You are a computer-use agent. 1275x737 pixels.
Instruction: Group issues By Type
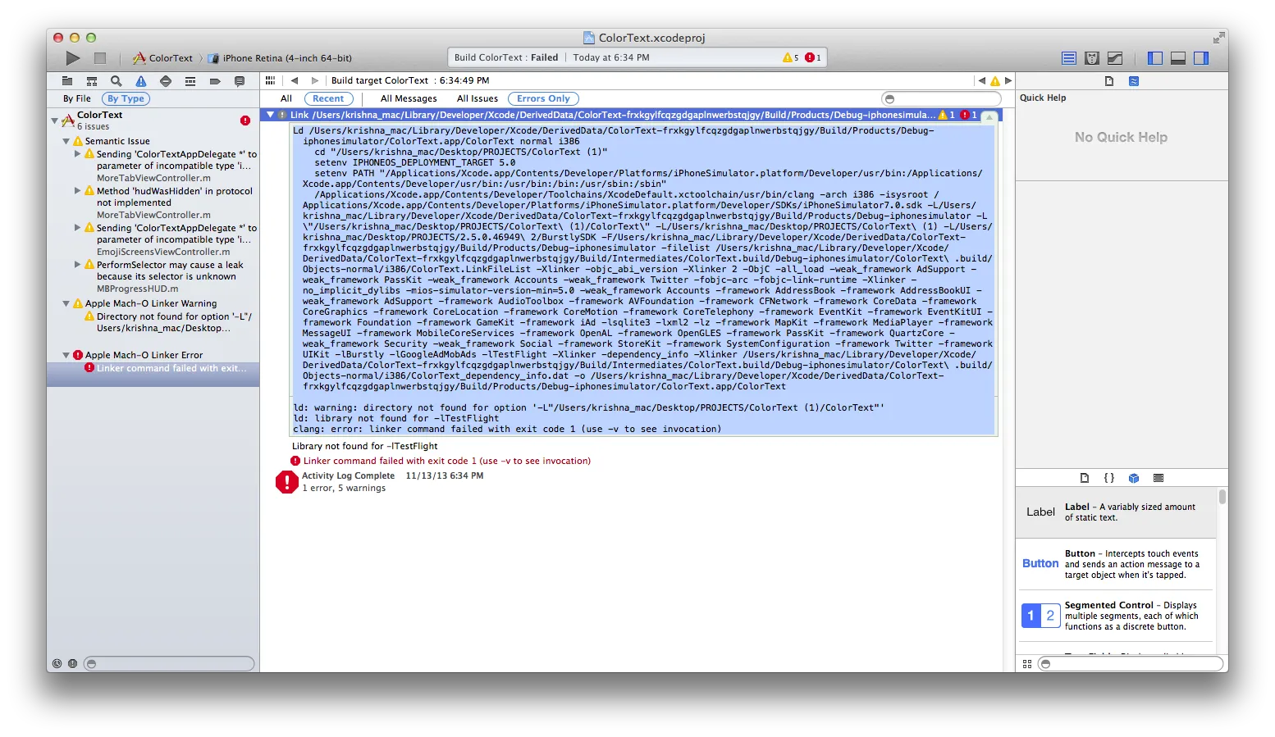[126, 98]
